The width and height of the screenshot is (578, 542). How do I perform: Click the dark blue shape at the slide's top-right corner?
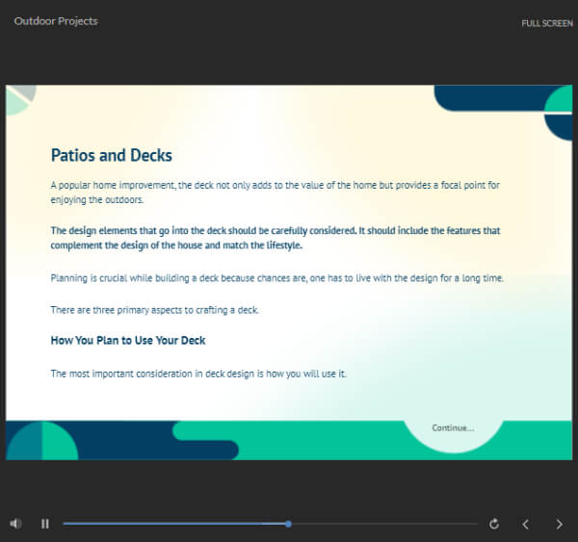coord(491,97)
